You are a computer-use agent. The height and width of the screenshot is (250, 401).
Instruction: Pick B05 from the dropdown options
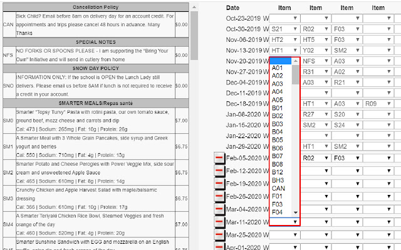coord(277,140)
